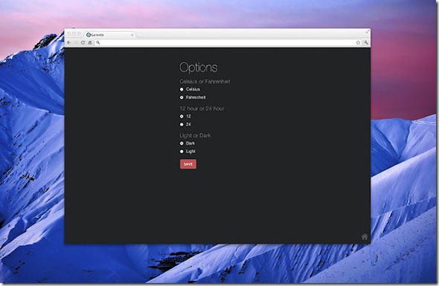This screenshot has height=286, width=439.
Task: Switch to the 24 hour clock option
Action: tap(182, 124)
